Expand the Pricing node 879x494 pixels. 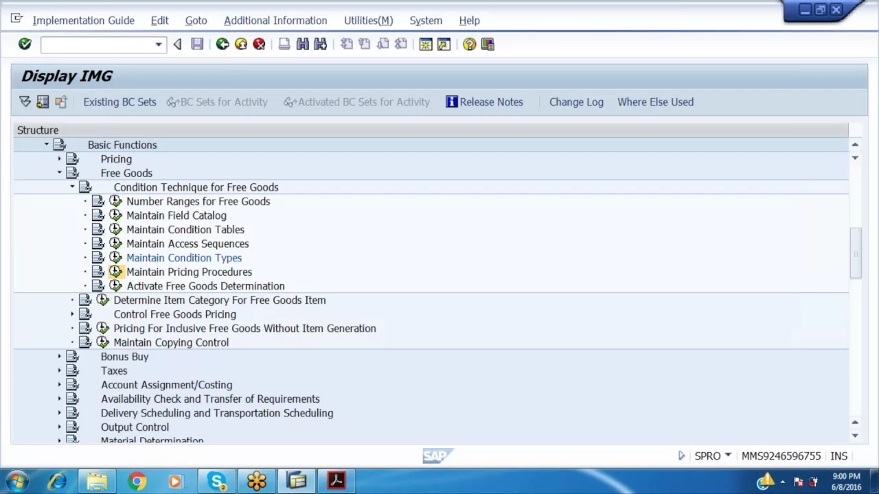tap(59, 158)
